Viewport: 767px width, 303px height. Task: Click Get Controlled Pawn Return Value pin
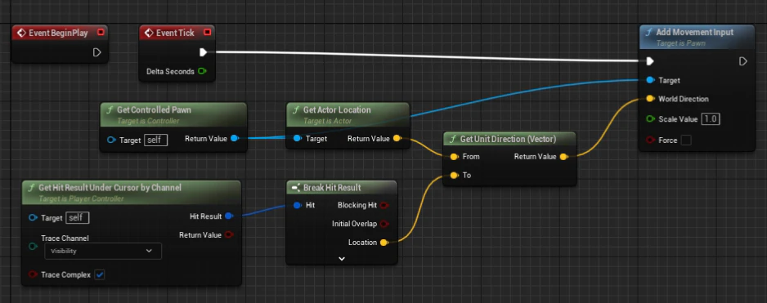point(235,138)
